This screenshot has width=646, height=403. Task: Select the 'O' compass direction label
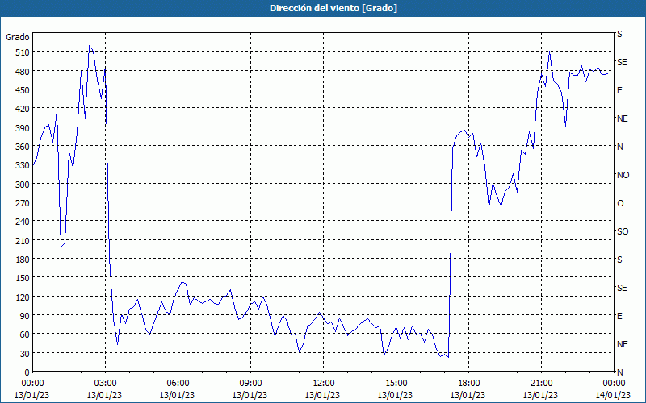620,203
